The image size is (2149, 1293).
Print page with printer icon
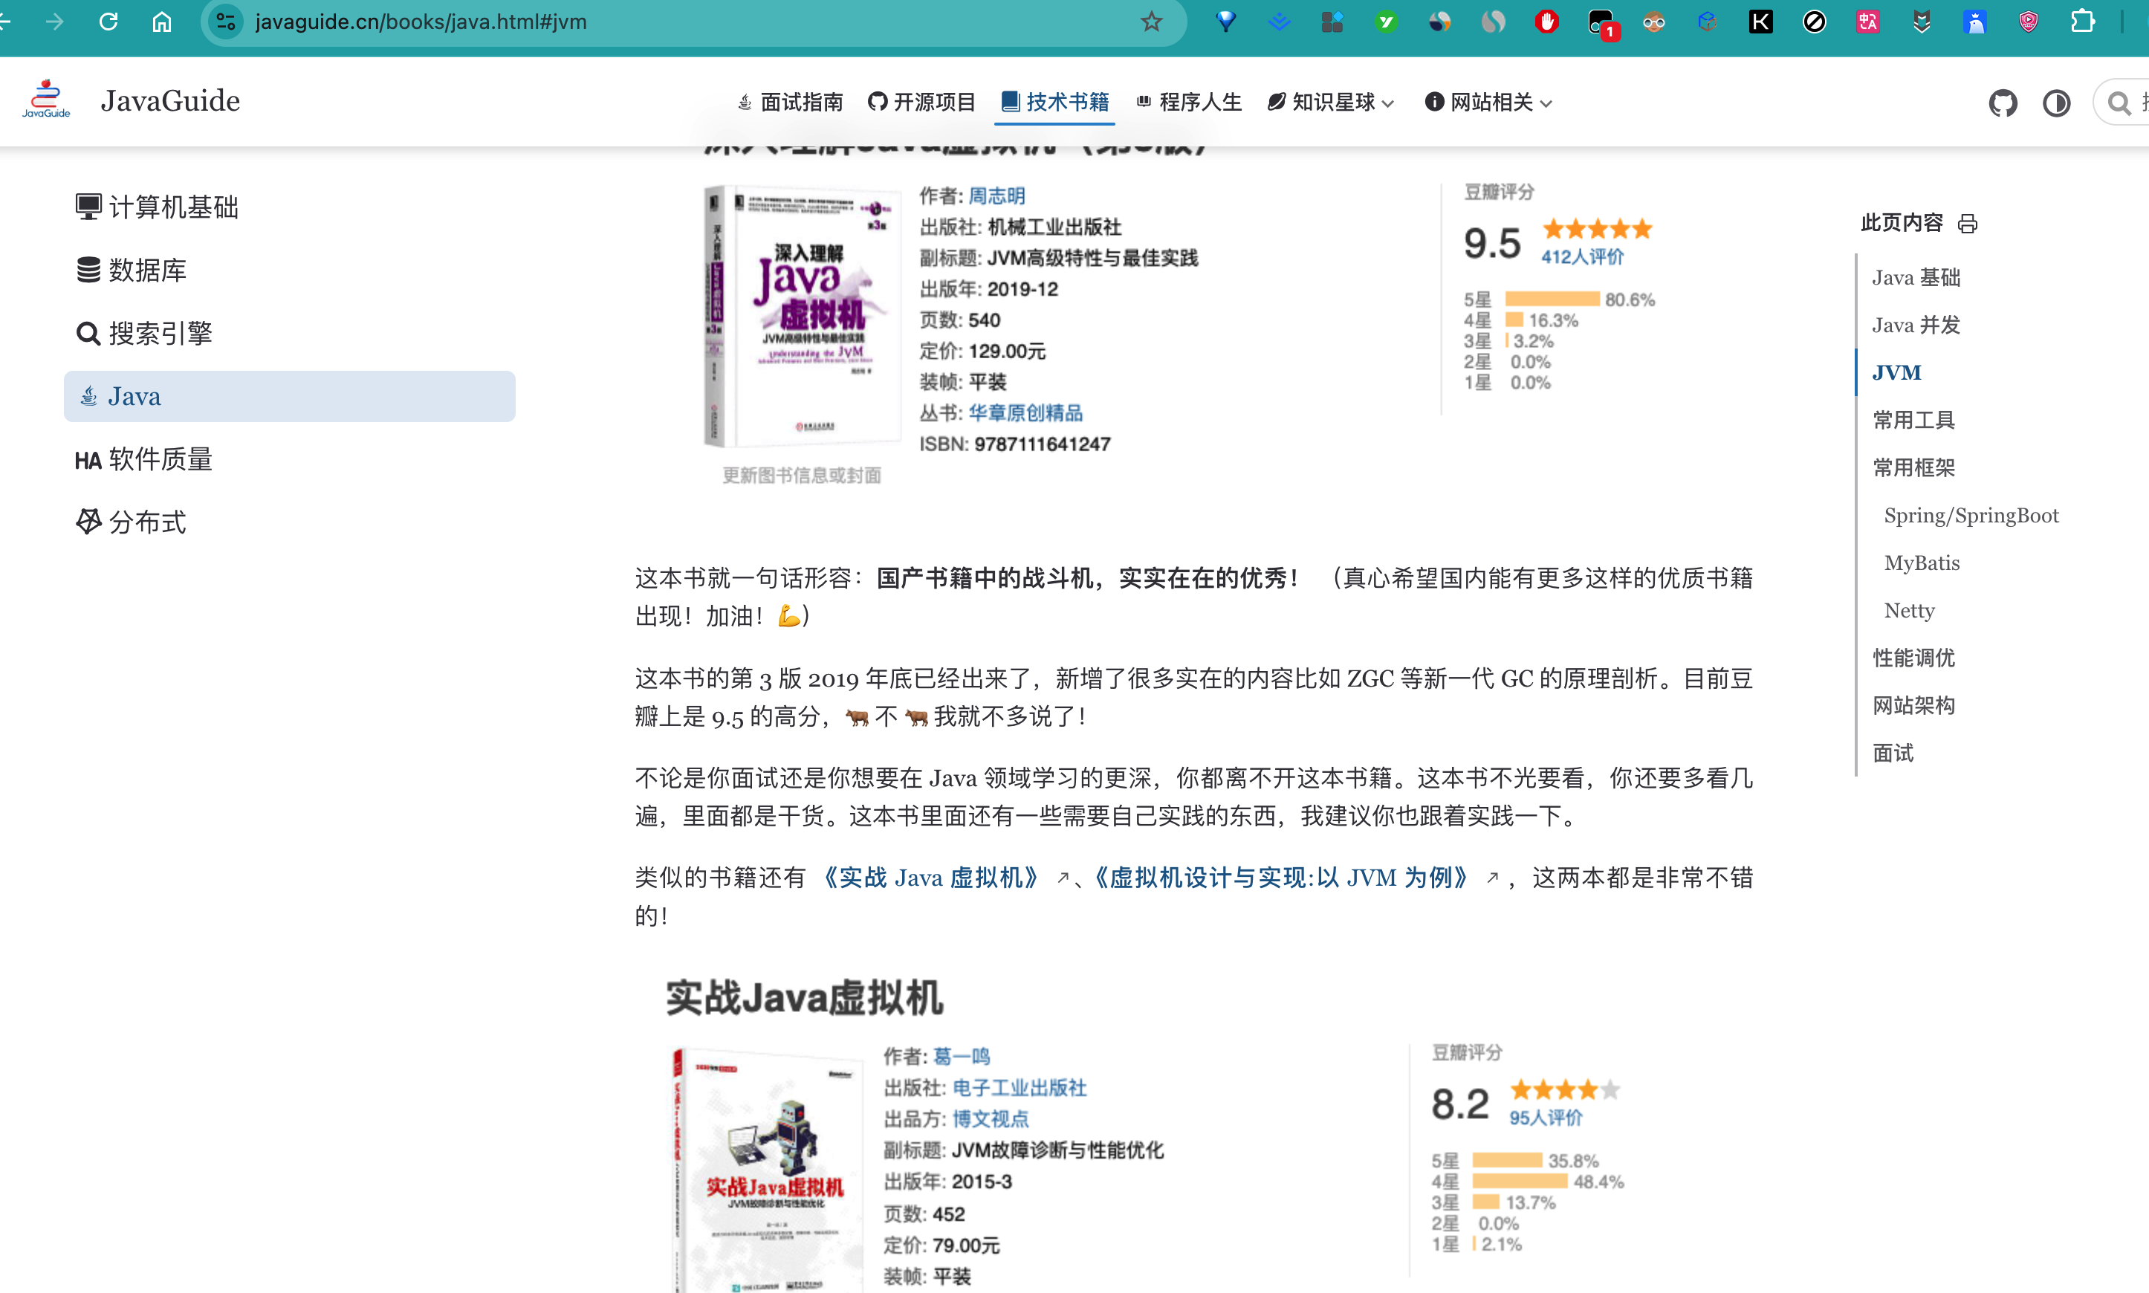pyautogui.click(x=1967, y=224)
